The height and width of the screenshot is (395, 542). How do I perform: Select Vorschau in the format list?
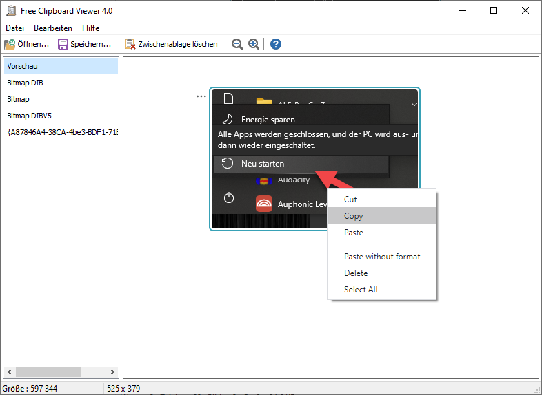pyautogui.click(x=61, y=66)
